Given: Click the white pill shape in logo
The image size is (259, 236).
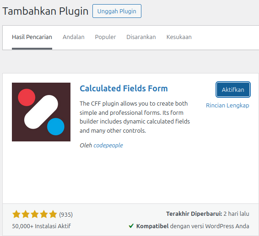Looking at the screenshot, I should coord(41,112).
